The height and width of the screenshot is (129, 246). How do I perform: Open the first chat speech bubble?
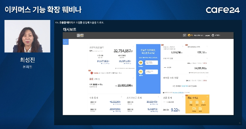152,62
